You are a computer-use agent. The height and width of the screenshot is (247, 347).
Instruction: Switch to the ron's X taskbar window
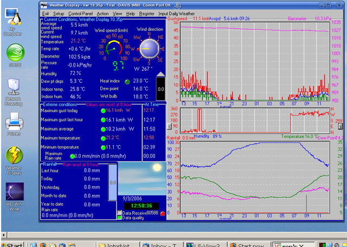[x=293, y=245]
